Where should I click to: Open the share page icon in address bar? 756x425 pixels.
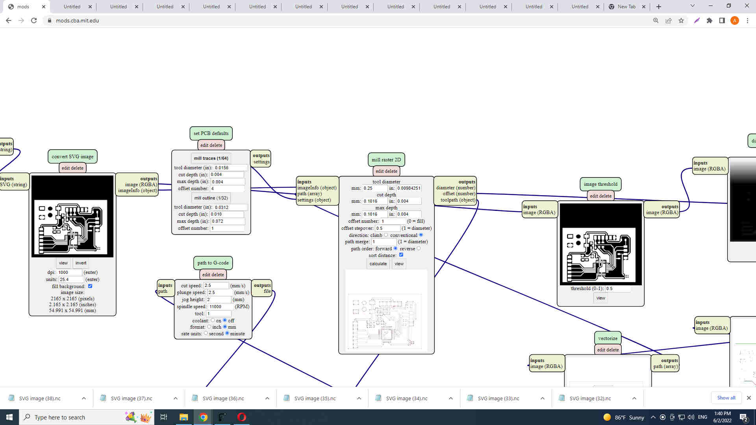click(x=669, y=20)
